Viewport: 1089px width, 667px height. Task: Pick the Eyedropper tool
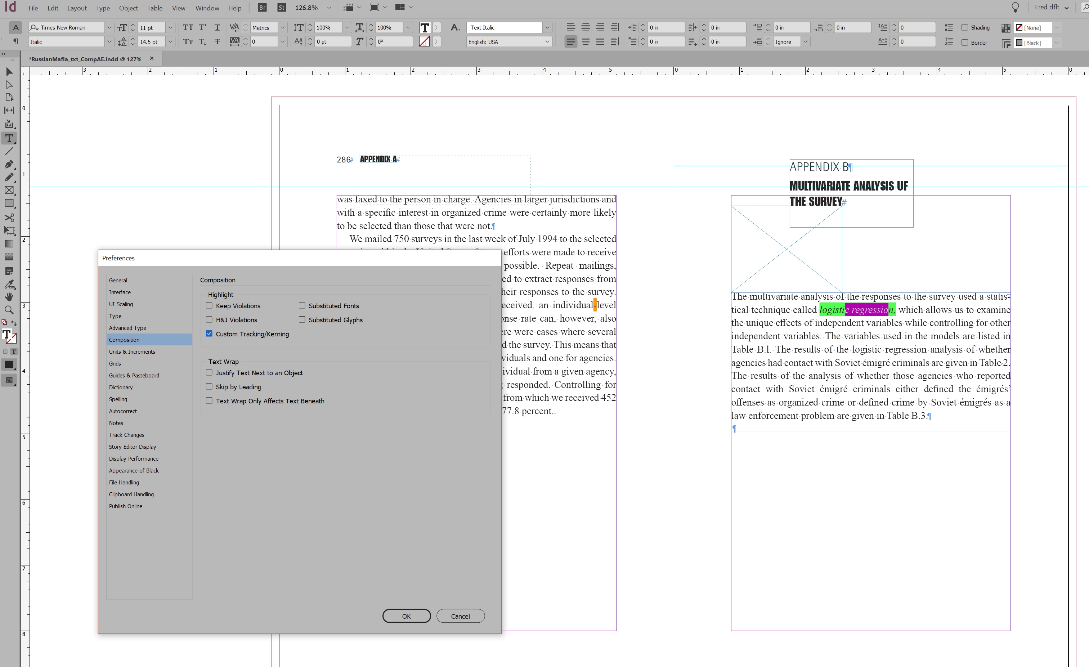tap(9, 284)
